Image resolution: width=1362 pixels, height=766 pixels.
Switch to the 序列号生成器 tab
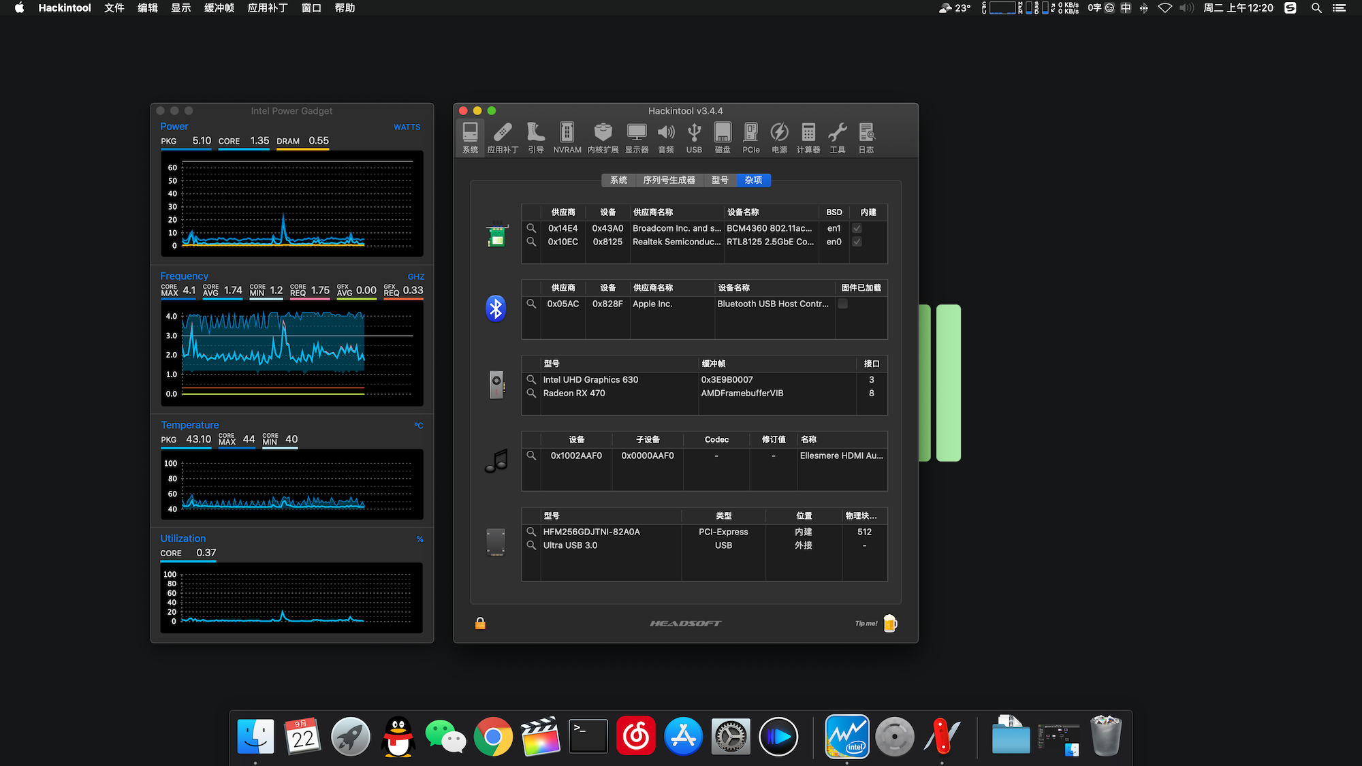pos(669,180)
